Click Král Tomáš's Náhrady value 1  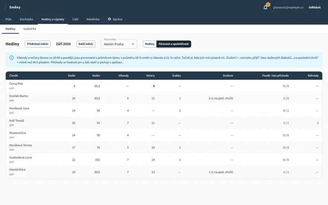pyautogui.click(x=318, y=123)
